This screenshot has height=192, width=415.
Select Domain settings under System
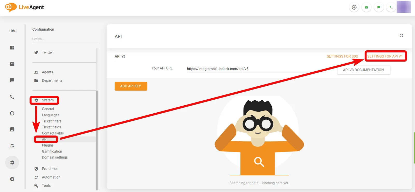pos(55,157)
